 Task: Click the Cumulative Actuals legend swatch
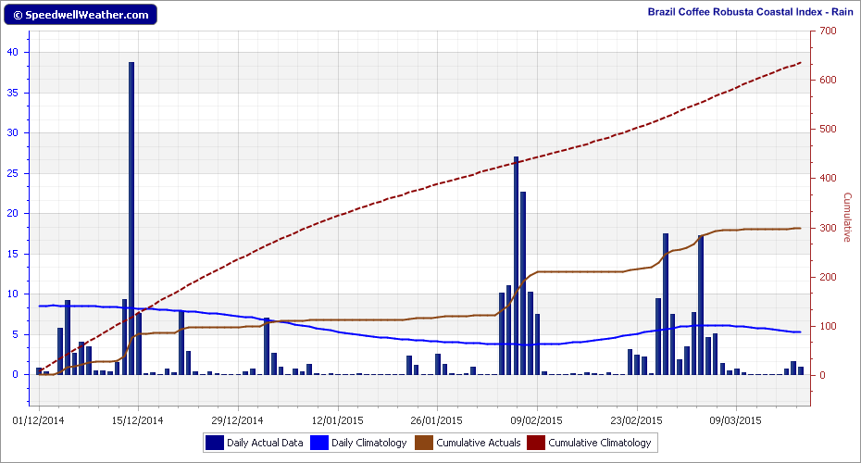(424, 443)
